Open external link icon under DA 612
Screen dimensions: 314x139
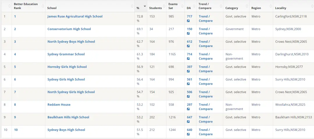tap(188, 46)
